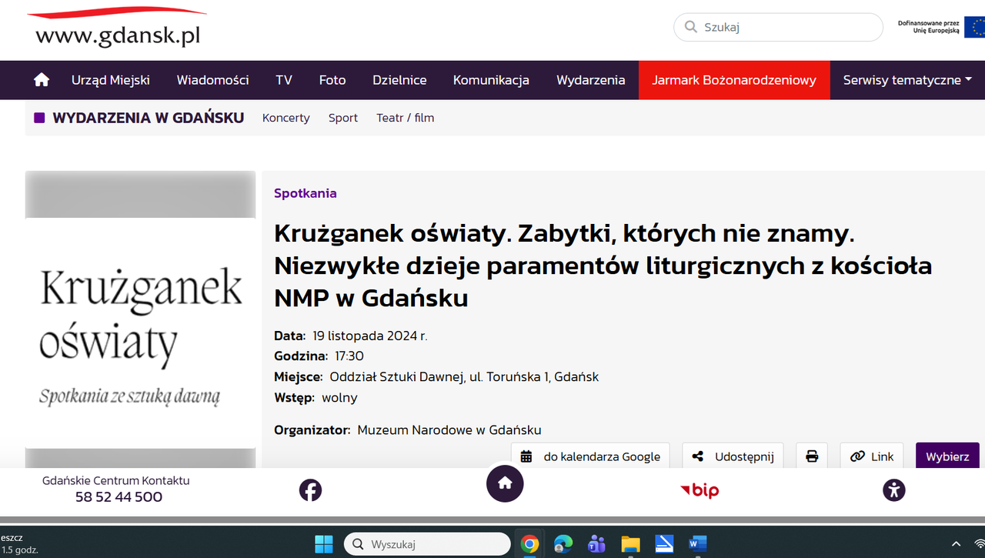Image resolution: width=985 pixels, height=558 pixels.
Task: Open Microsoft Teams from the taskbar
Action: 596,544
